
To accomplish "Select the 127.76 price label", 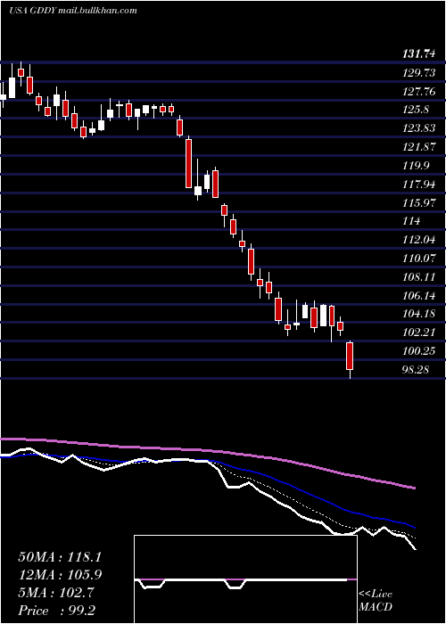I will click(x=418, y=92).
